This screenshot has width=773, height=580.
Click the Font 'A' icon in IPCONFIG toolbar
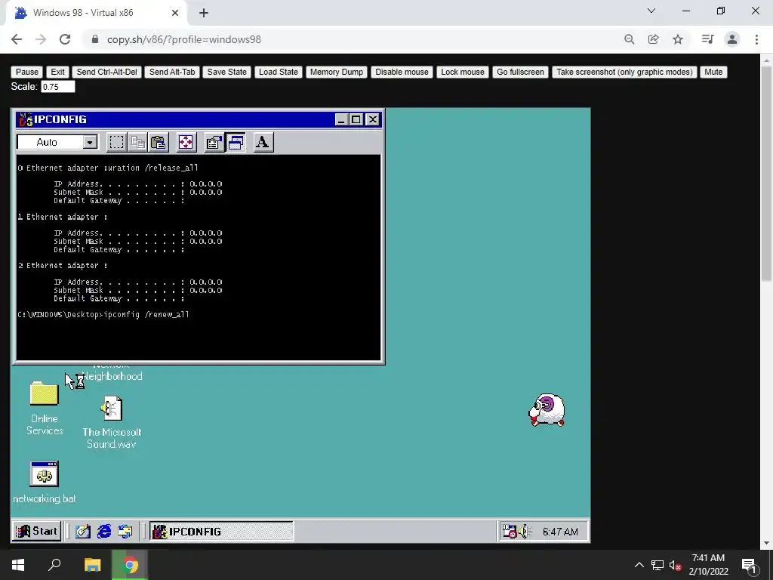click(x=263, y=143)
